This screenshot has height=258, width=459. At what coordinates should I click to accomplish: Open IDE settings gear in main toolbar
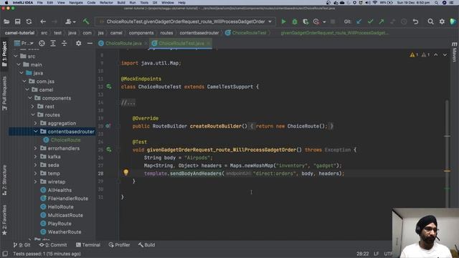[442, 21]
